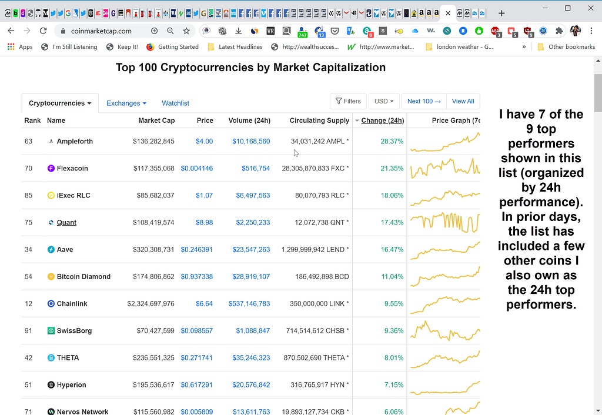This screenshot has width=602, height=415.
Task: Open the USD currency dropdown
Action: [x=384, y=101]
